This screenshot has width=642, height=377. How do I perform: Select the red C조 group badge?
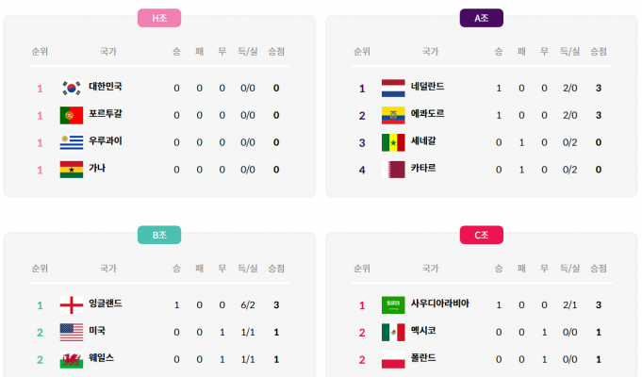point(481,236)
